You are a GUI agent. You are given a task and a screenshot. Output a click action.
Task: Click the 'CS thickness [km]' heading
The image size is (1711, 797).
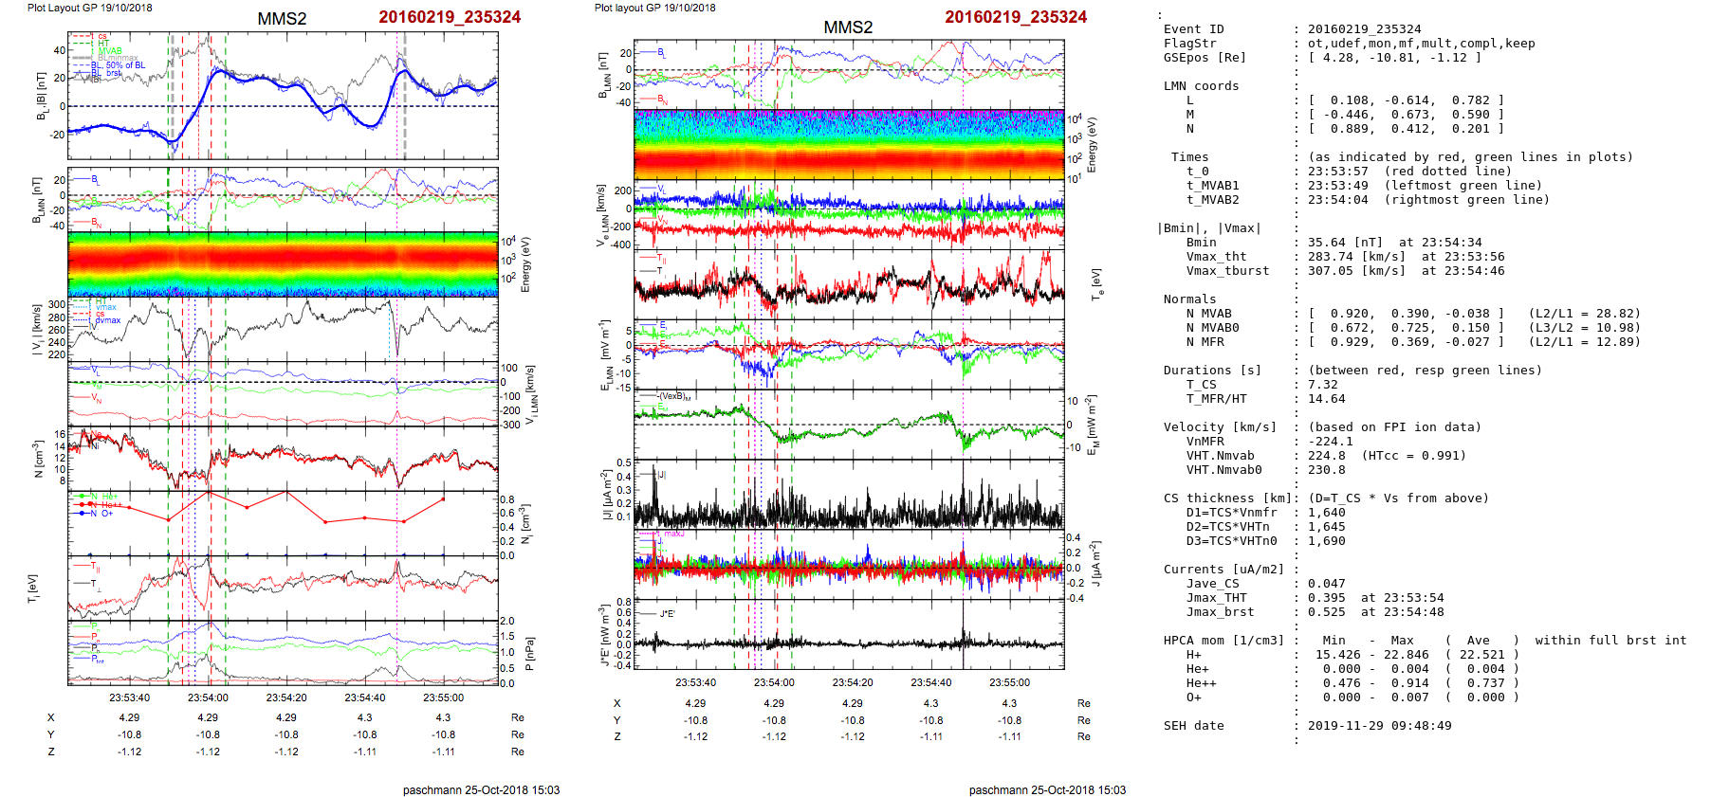click(x=1227, y=498)
